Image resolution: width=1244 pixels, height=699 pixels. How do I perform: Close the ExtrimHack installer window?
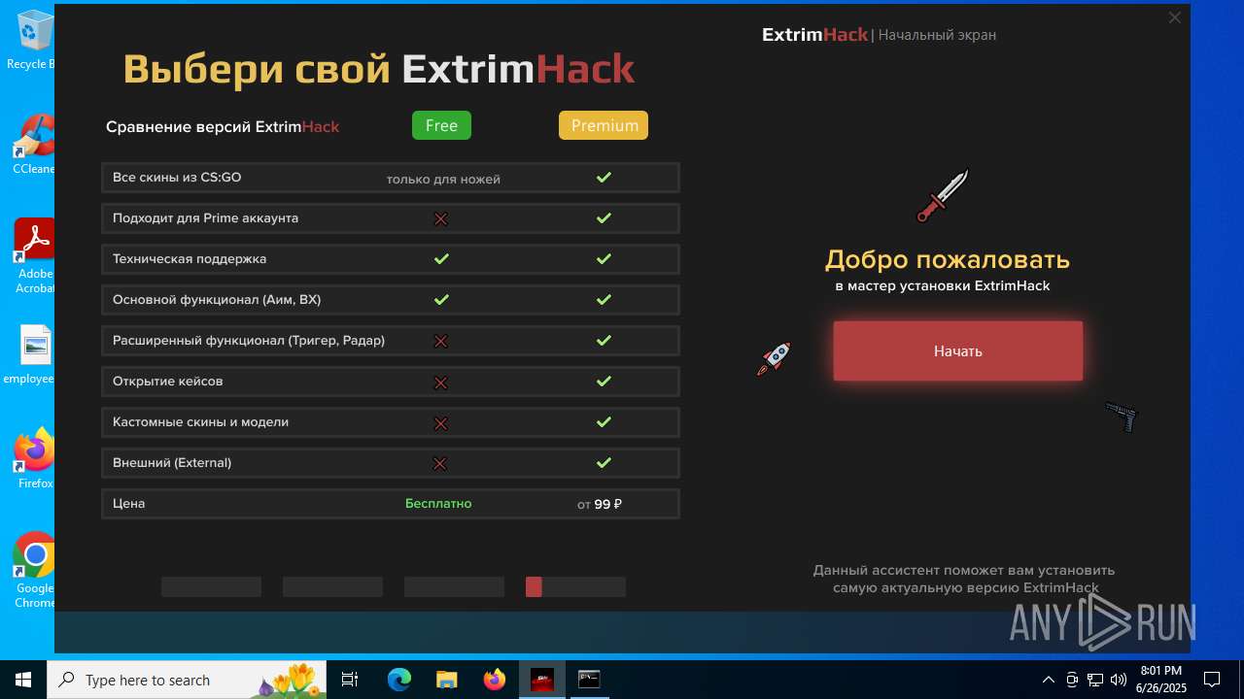pyautogui.click(x=1174, y=17)
